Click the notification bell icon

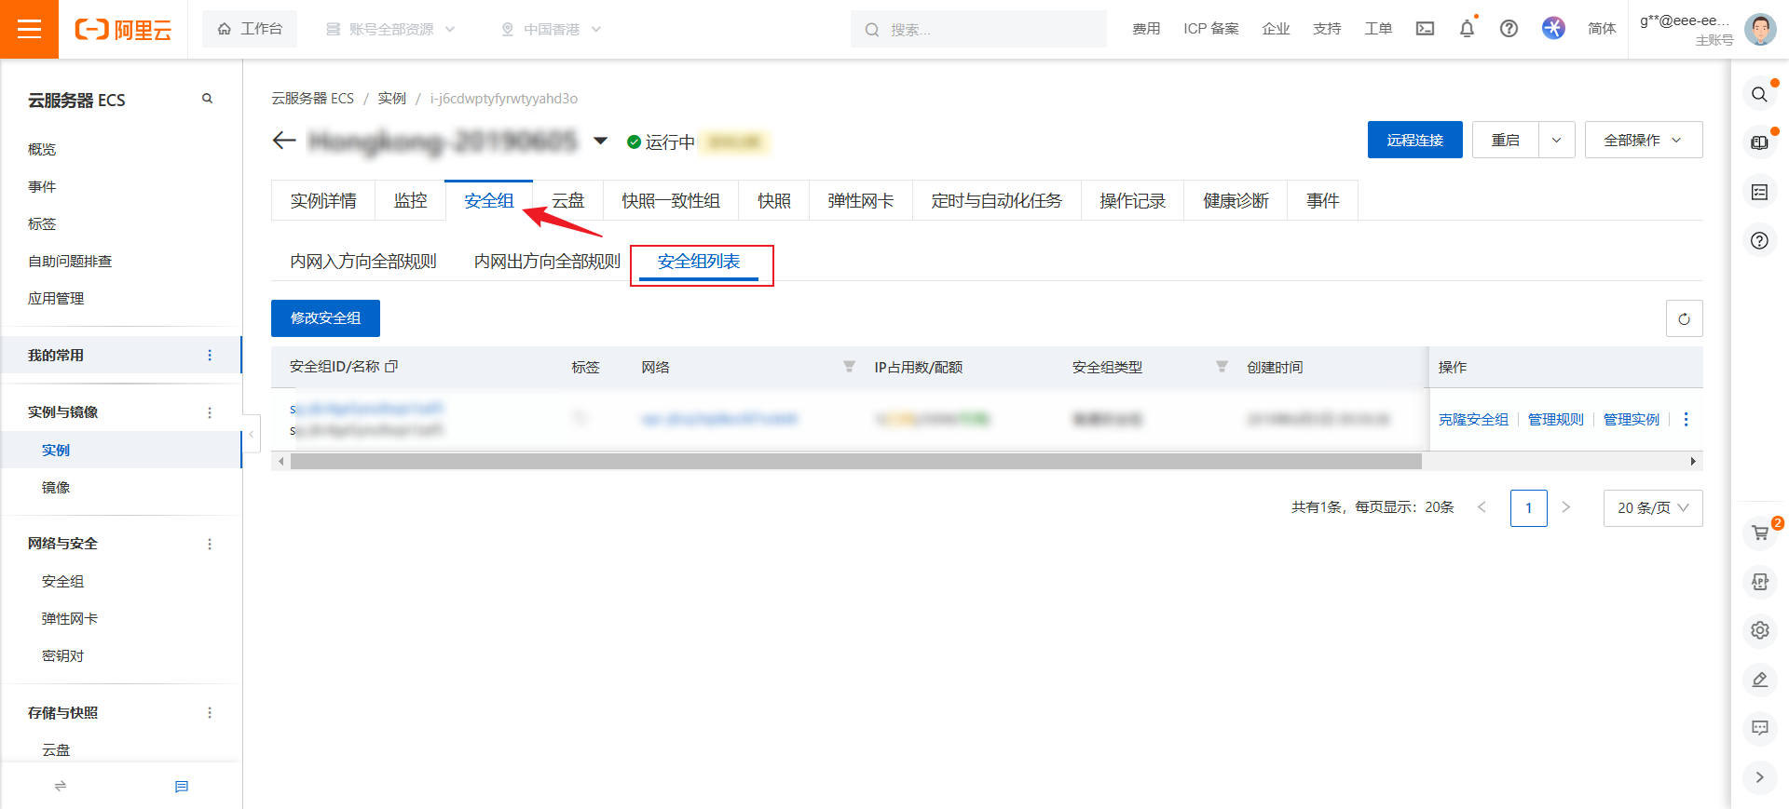(x=1467, y=29)
